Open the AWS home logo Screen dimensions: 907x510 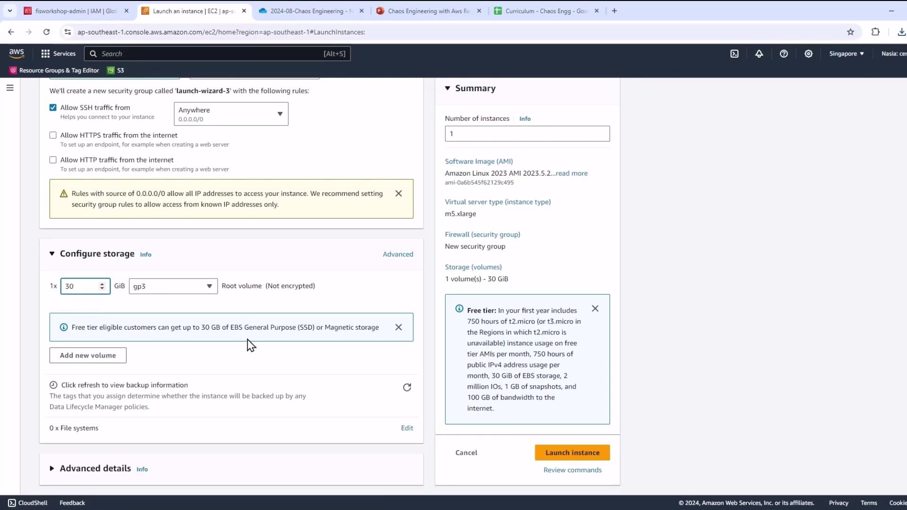[17, 53]
